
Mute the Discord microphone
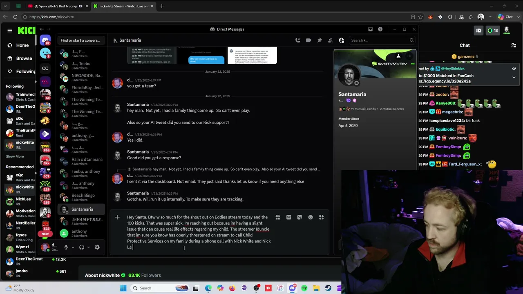pyautogui.click(x=66, y=247)
